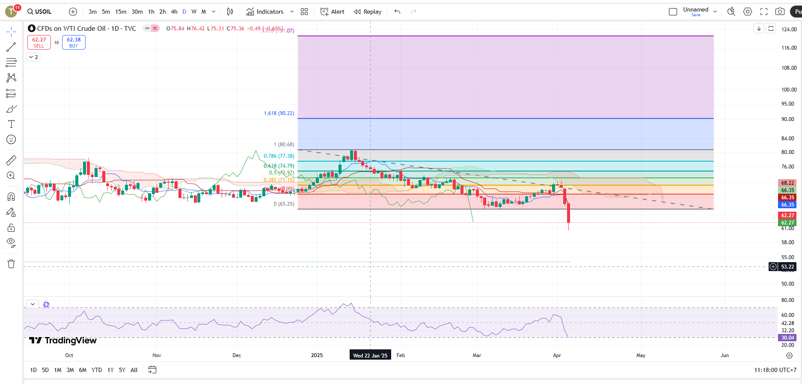Collapse the indicator legend showing 2
This screenshot has height=384, width=802.
pos(34,57)
